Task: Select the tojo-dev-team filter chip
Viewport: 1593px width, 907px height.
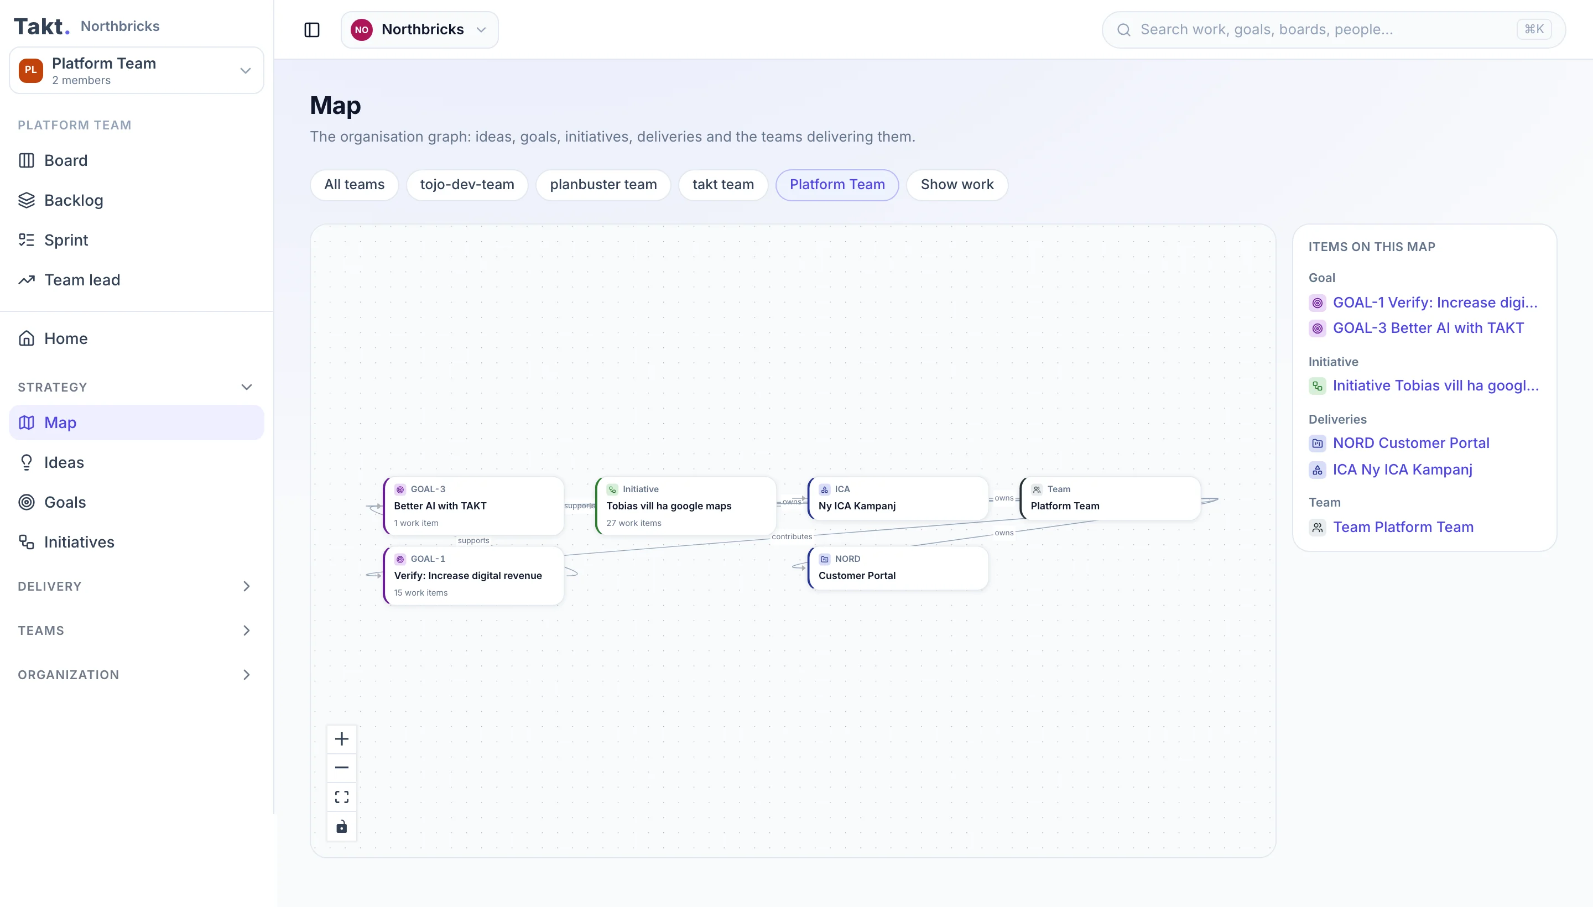Action: coord(467,185)
